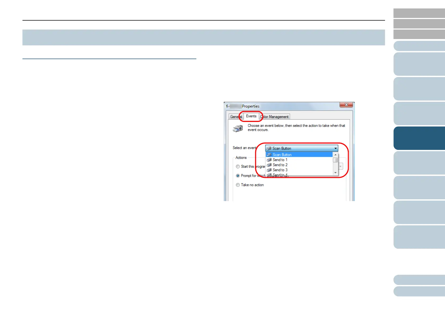445x314 pixels.
Task: Click the 'Choose an event below' description text
Action: [x=296, y=128]
